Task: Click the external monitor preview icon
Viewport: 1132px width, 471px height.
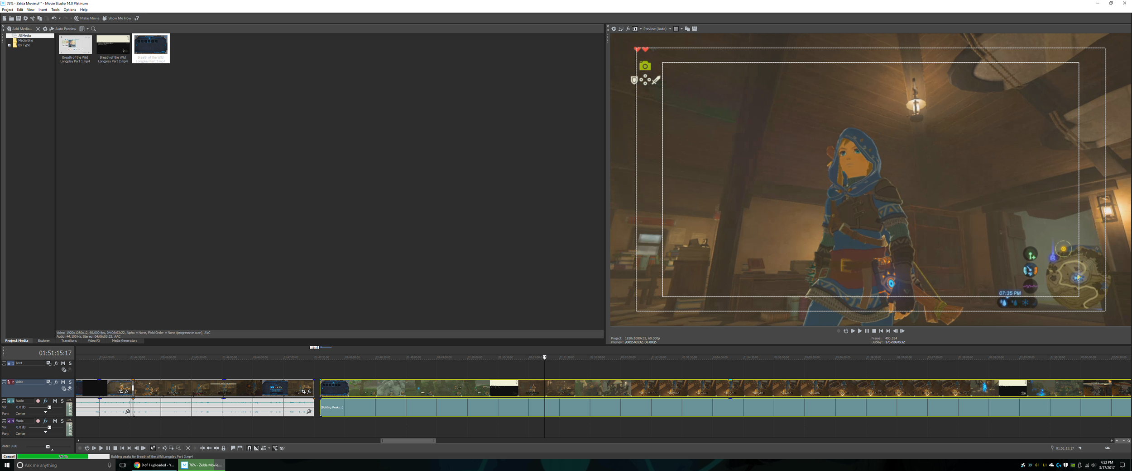Action: pyautogui.click(x=621, y=29)
